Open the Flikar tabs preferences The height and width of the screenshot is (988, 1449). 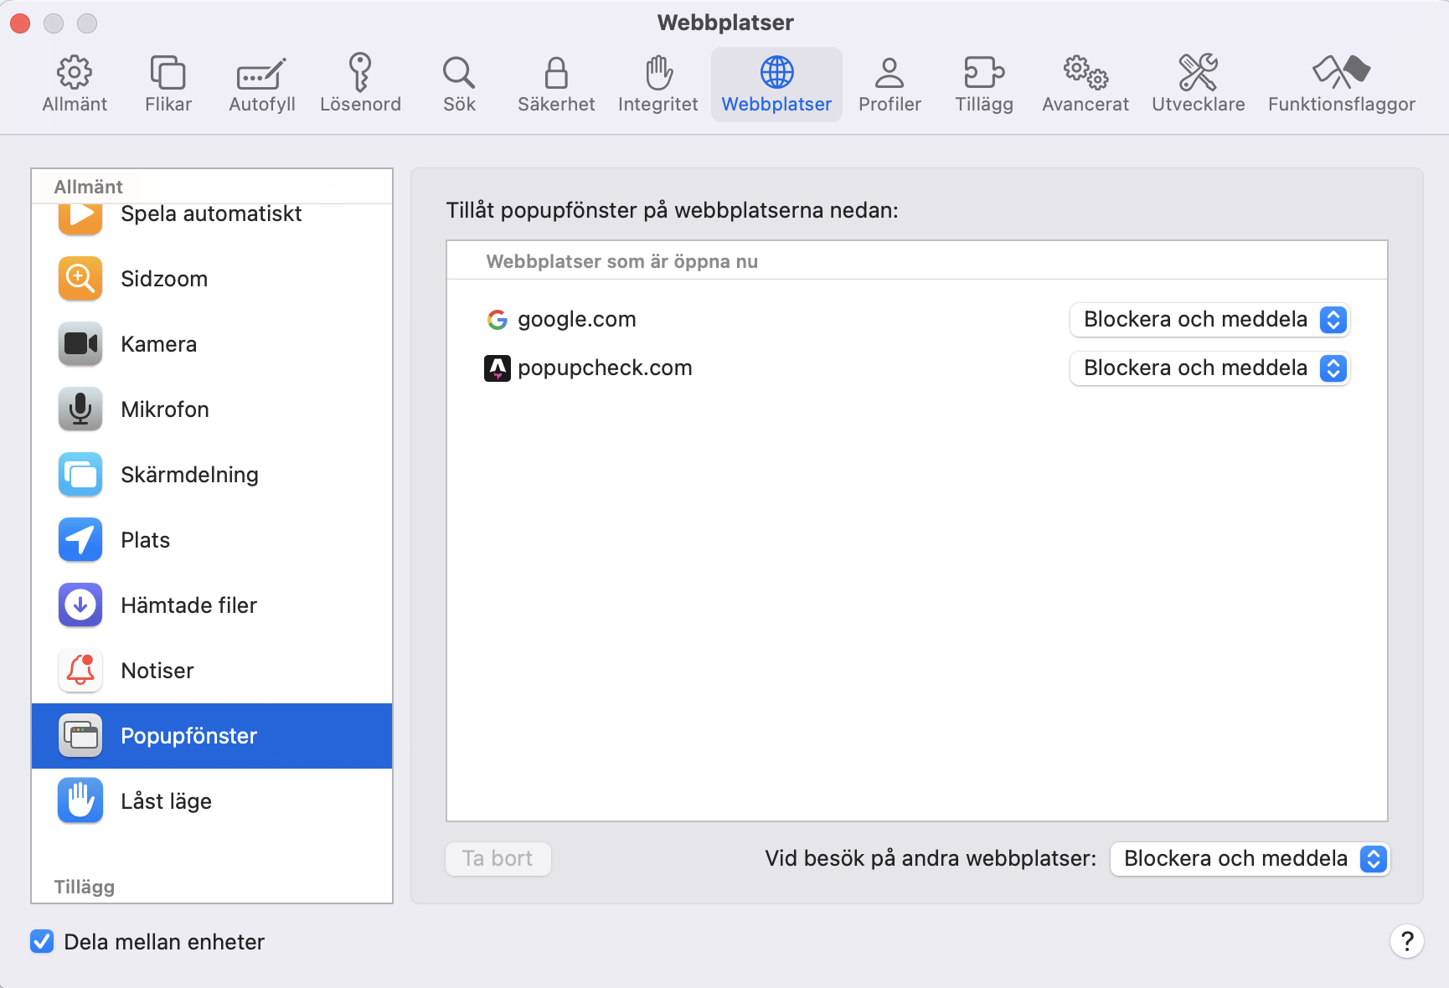[168, 84]
